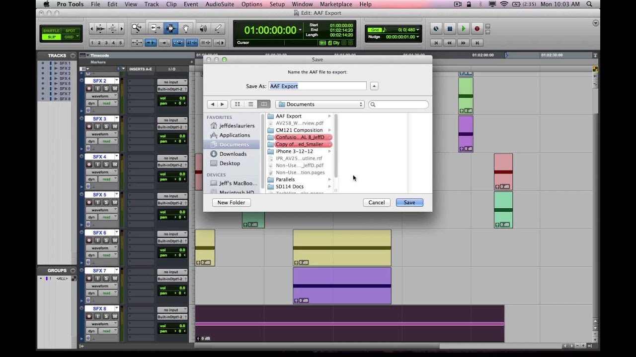Viewport: 636px width, 357px height.
Task: Select the Grabber hand tool
Action: click(x=186, y=28)
